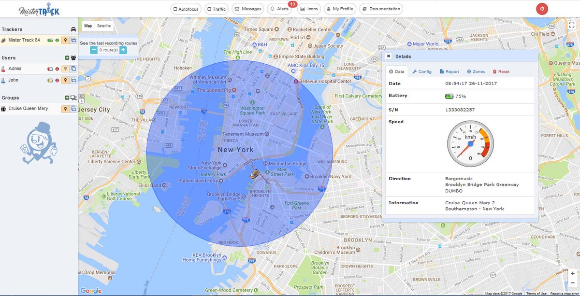Click the car icon in Trackers header
The image size is (580, 296).
pyautogui.click(x=73, y=29)
